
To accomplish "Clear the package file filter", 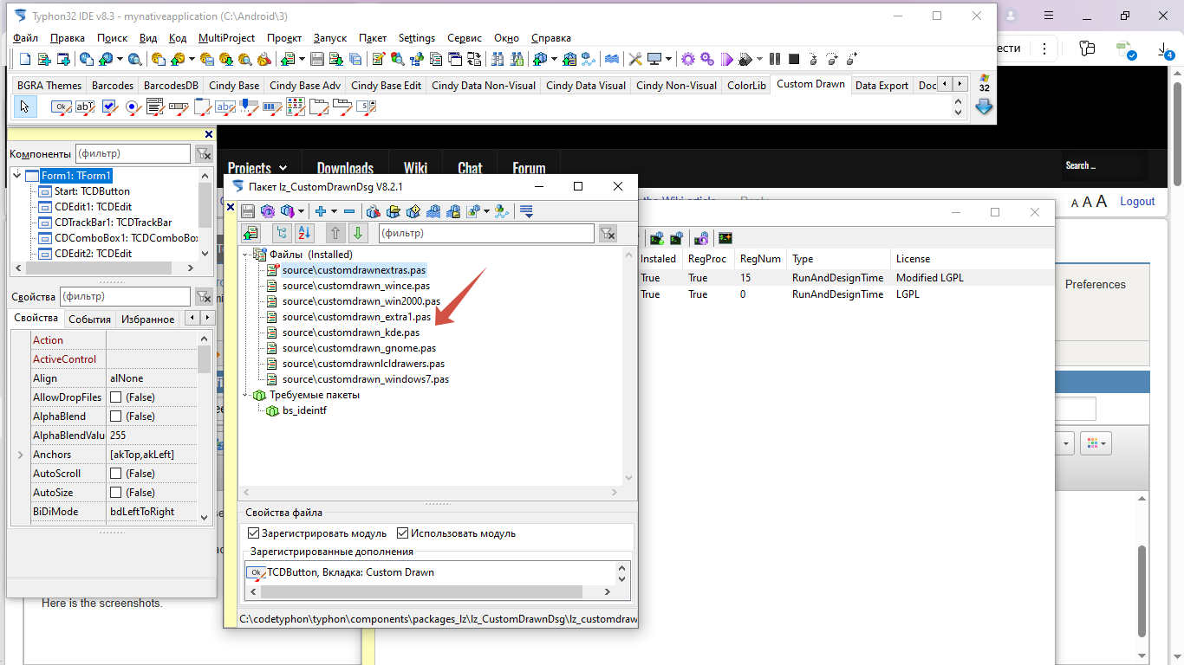I will coord(608,233).
